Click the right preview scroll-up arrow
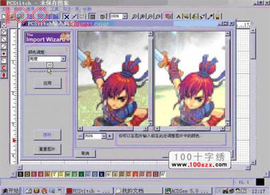 pos(228,34)
